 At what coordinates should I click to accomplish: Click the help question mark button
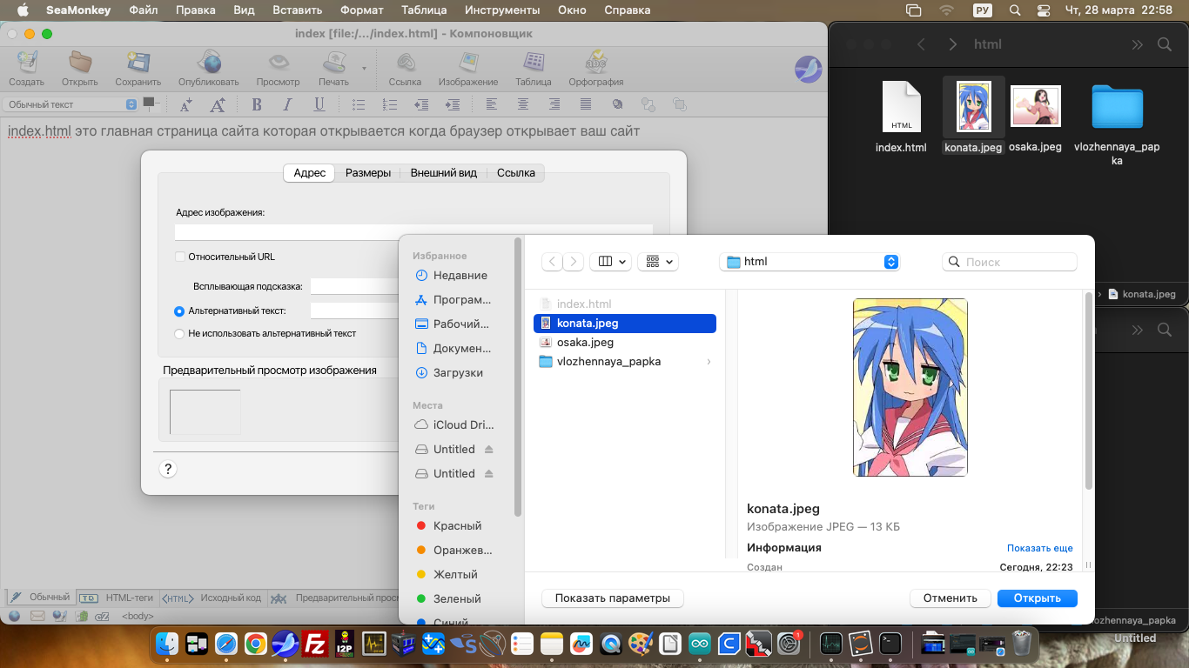point(168,469)
